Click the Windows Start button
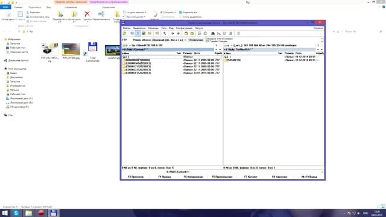 tap(5, 213)
